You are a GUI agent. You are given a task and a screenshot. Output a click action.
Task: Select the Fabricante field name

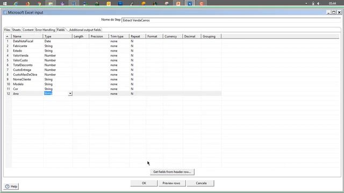click(20, 46)
